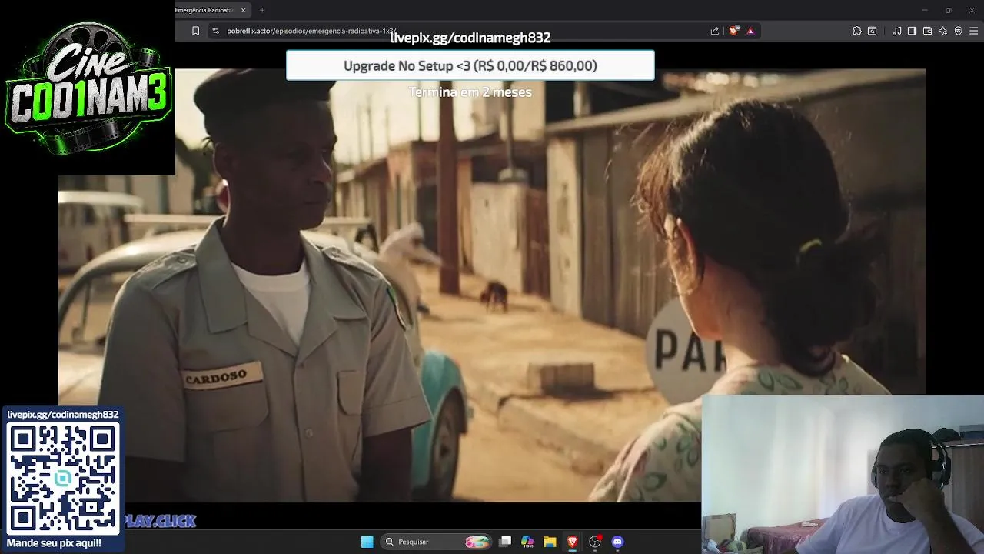Screen dimensions: 984x554
Task: Click the Brave Rewards triangle icon
Action: 750,31
